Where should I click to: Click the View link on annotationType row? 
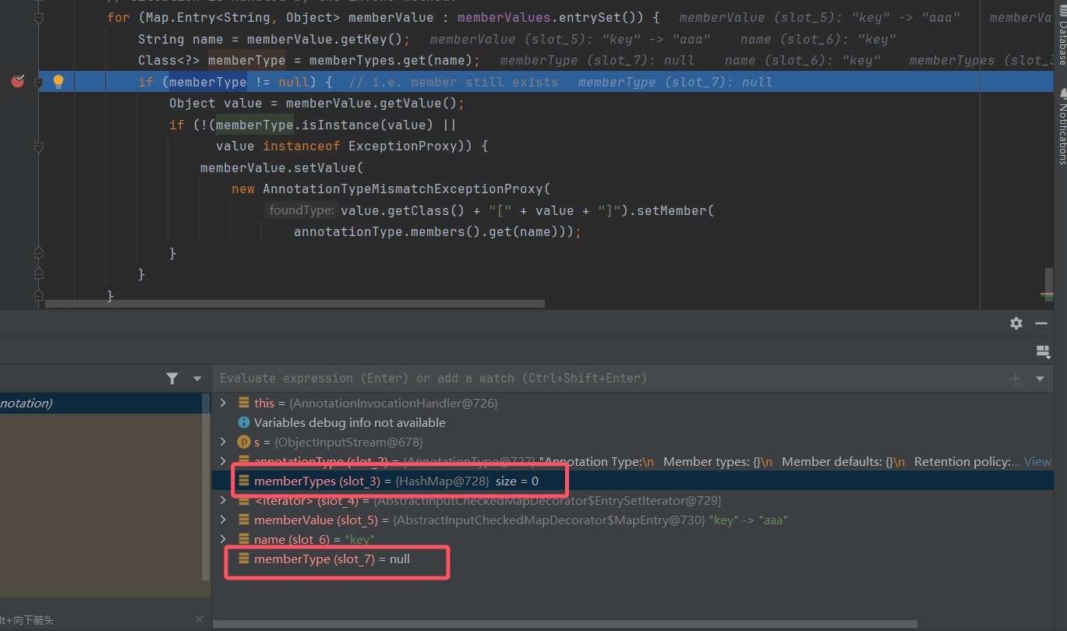pos(1037,461)
